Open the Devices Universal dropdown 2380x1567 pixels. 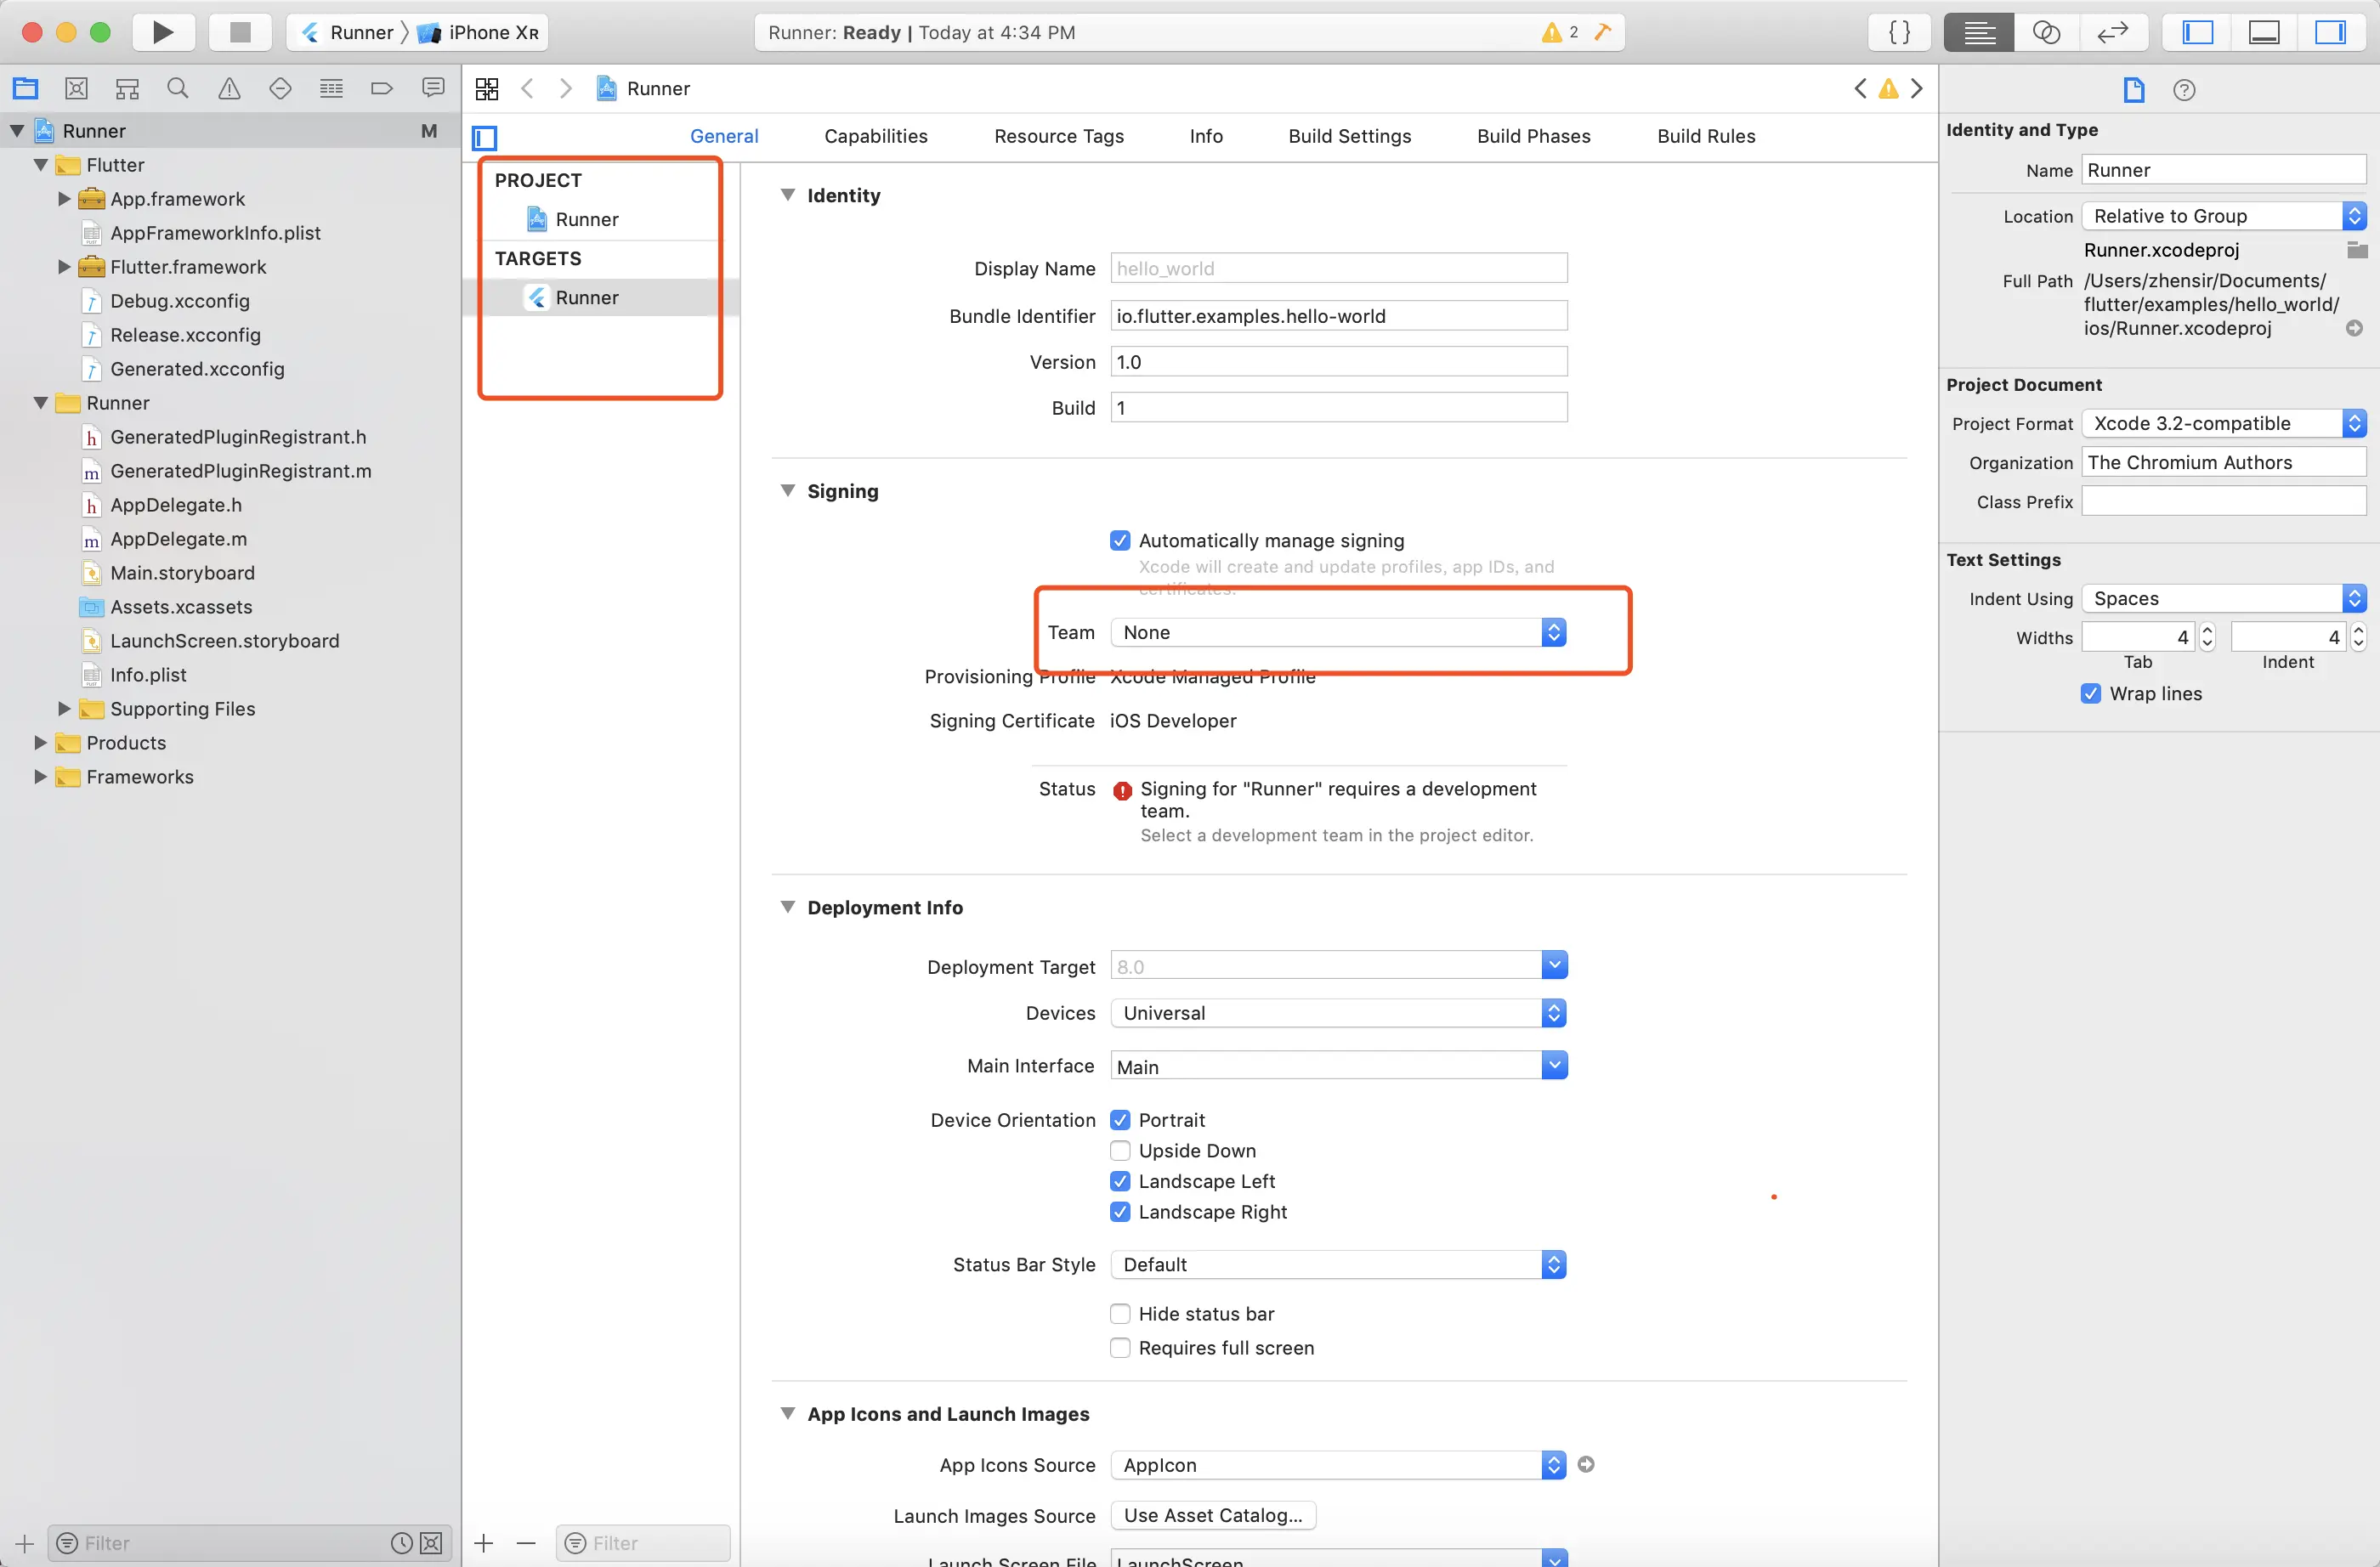tap(1338, 1013)
